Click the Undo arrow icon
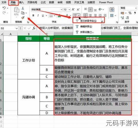 tap(4, 8)
